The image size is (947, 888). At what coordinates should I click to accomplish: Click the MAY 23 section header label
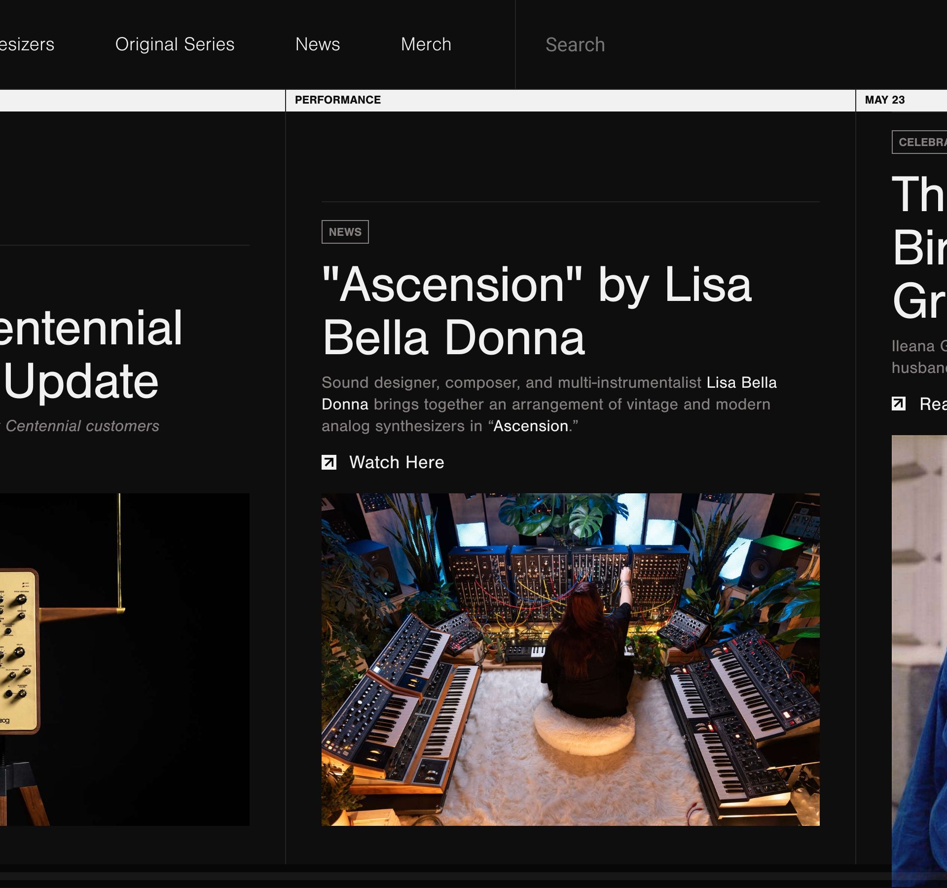click(885, 100)
